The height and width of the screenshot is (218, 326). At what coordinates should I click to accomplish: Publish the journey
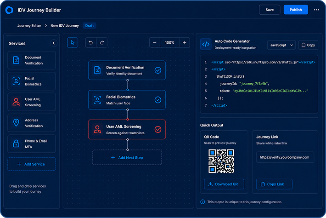296,10
